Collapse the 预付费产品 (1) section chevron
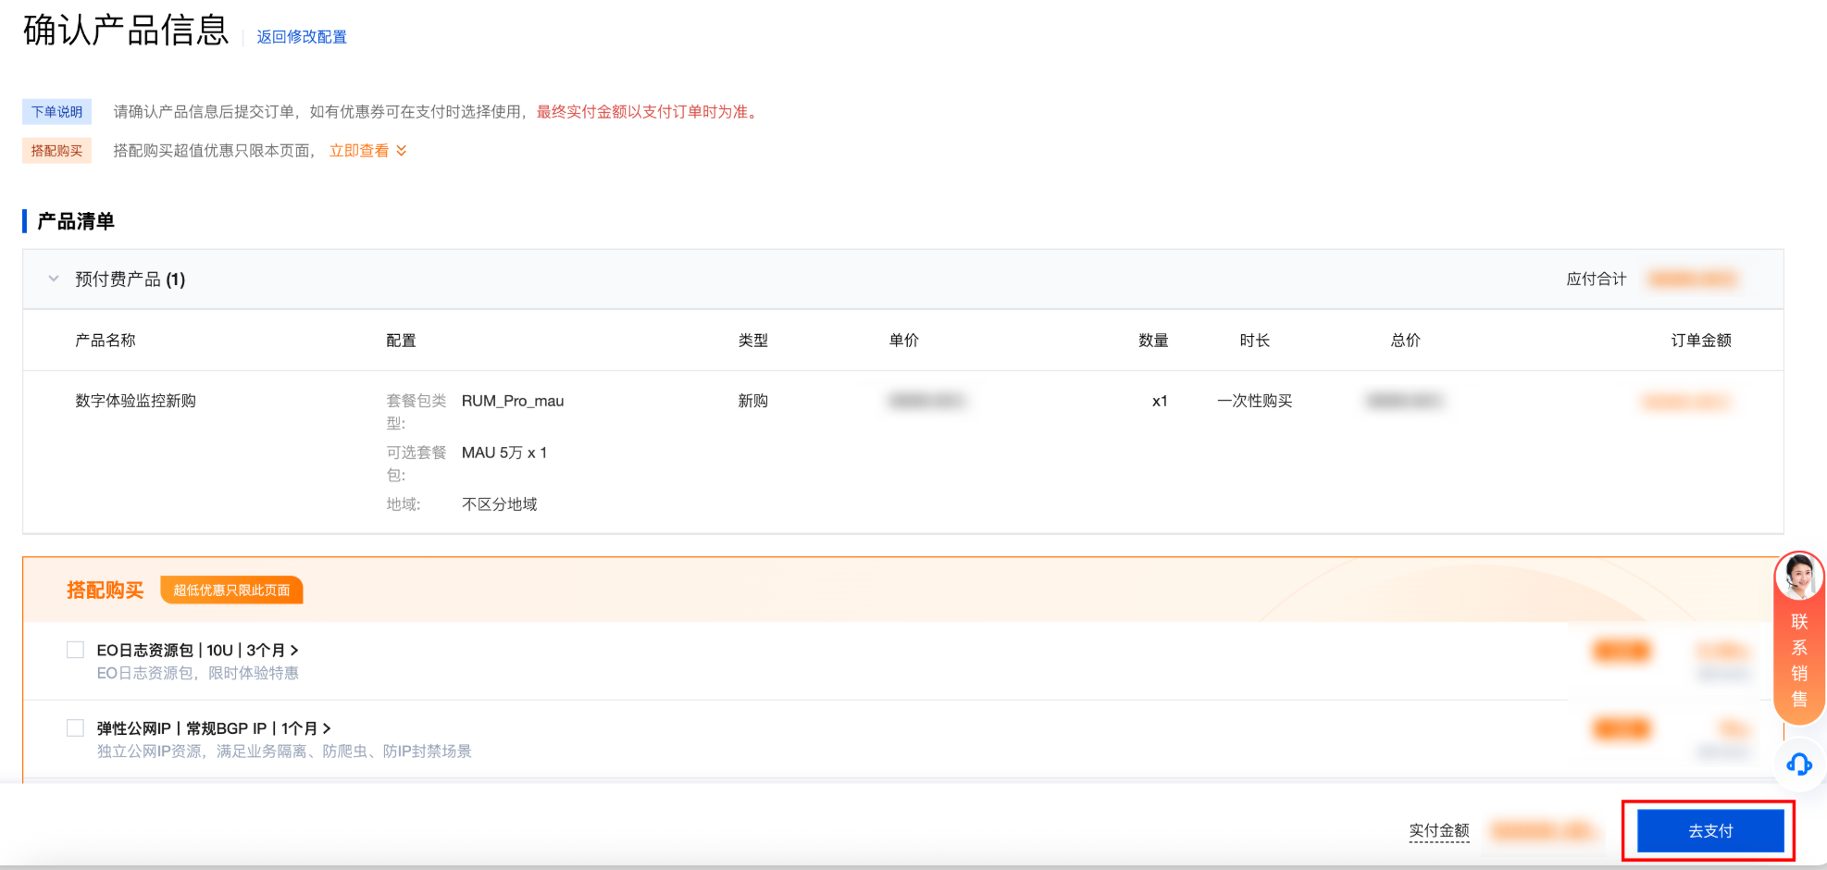 54,279
